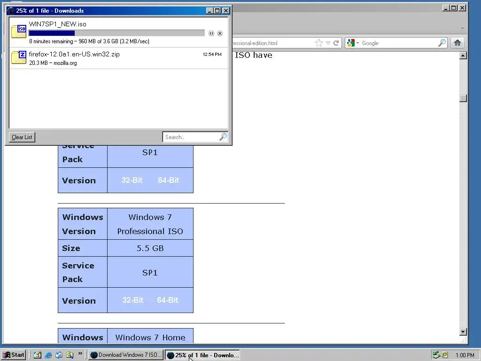Switch to 25% of 1 file taskbar button
This screenshot has width=481, height=361.
point(202,355)
